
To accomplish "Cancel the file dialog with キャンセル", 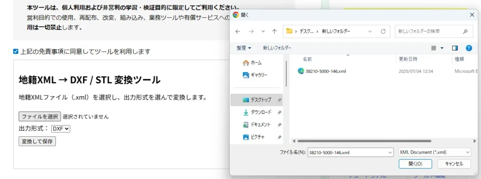I will point(454,164).
